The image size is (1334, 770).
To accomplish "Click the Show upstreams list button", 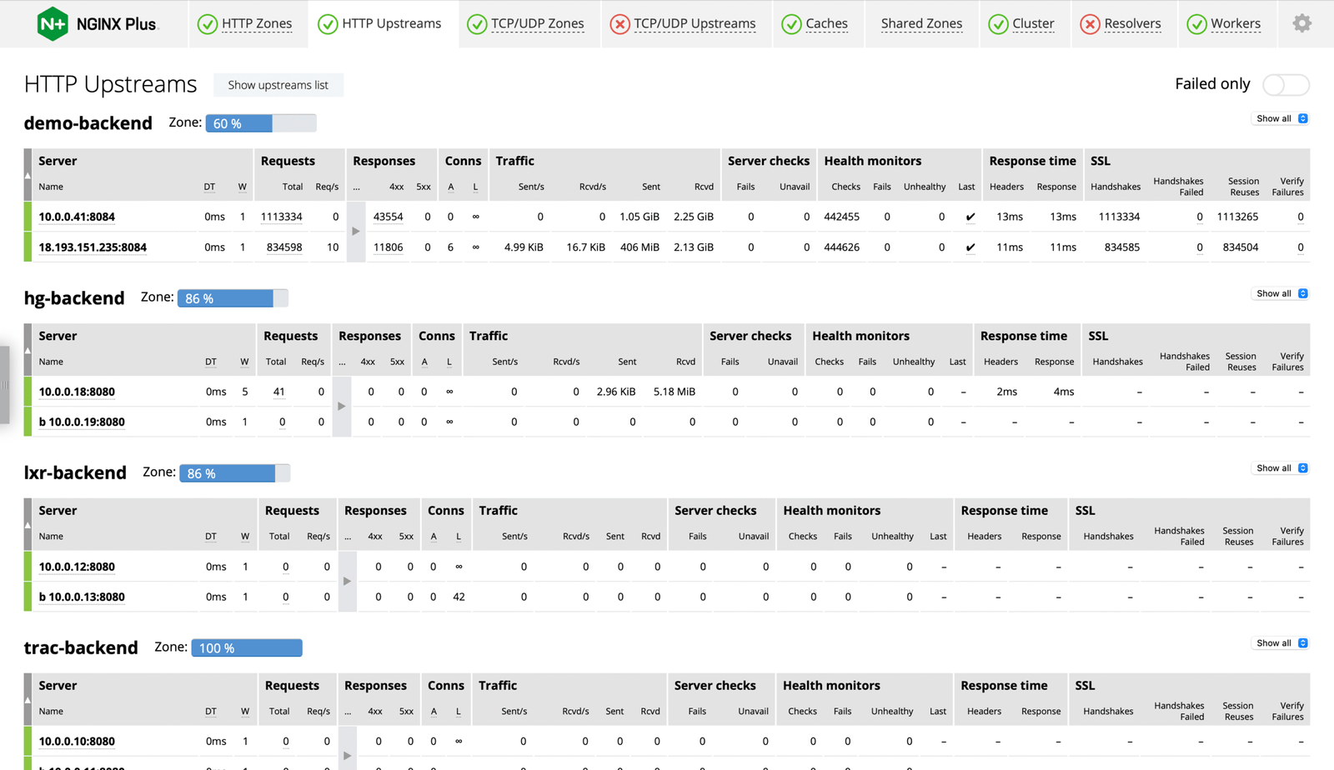I will (x=278, y=85).
